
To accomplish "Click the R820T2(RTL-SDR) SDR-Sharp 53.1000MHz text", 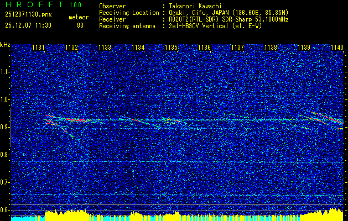I will point(228,19).
